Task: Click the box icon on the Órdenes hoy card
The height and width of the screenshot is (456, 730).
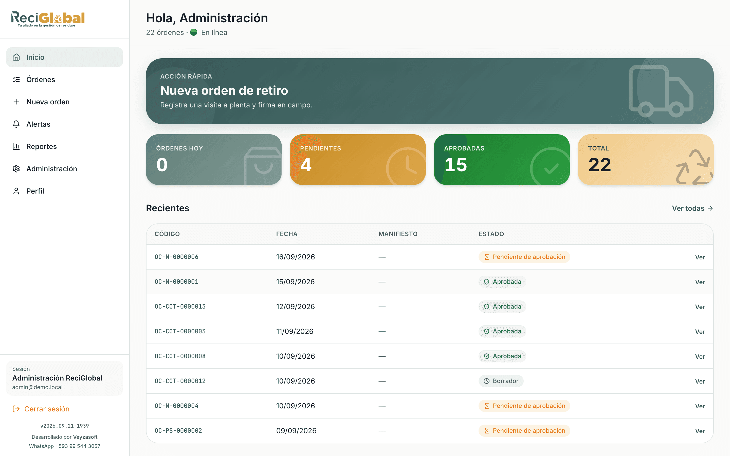Action: [x=263, y=166]
